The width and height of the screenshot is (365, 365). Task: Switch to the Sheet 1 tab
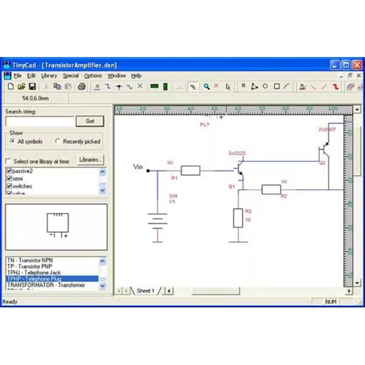[x=145, y=291]
